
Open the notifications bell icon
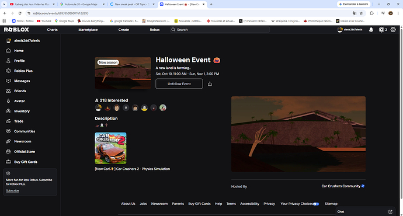[371, 30]
